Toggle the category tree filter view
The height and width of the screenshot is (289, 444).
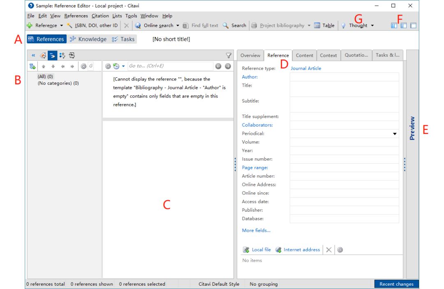pyautogui.click(x=52, y=55)
